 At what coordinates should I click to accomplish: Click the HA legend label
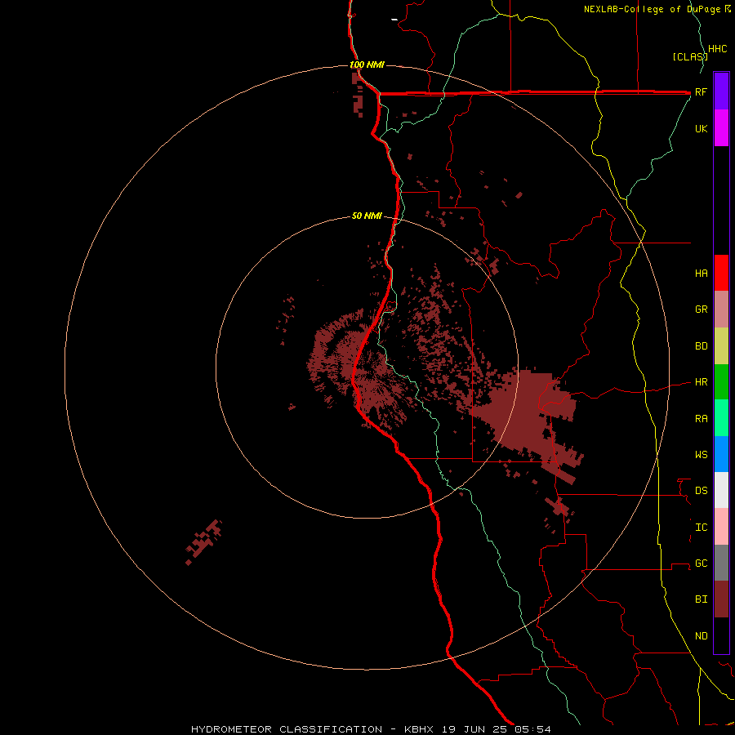701,273
